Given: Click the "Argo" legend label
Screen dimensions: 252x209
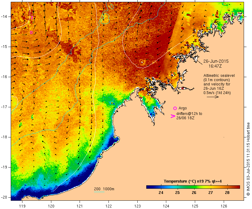Looking at the screenshot, I should click(x=183, y=108).
